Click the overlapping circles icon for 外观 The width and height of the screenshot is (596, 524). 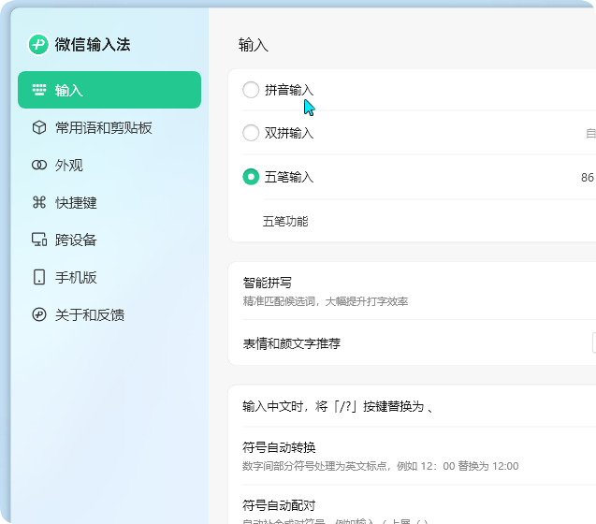(38, 165)
